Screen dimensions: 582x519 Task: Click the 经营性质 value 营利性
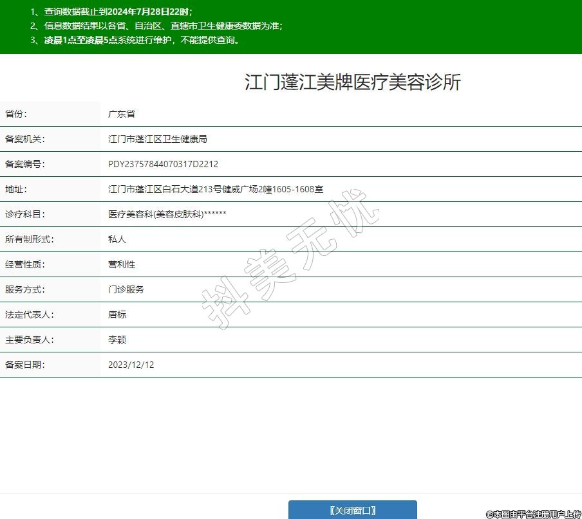121,264
